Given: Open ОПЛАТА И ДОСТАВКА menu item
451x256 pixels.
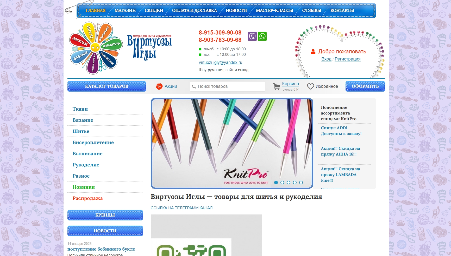Looking at the screenshot, I should (x=195, y=10).
